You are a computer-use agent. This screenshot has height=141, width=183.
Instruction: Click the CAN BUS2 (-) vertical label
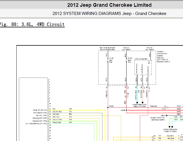142,69
